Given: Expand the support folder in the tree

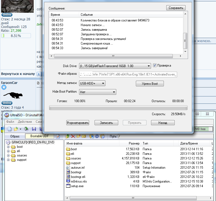Looking at the screenshot, I should click(x=8, y=160).
